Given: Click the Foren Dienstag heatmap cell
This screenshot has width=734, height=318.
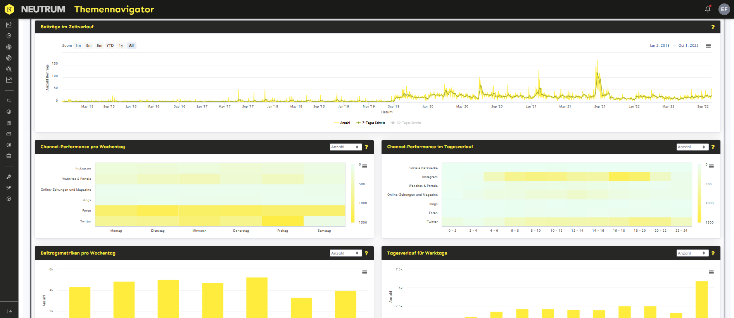Looking at the screenshot, I should coord(158,210).
